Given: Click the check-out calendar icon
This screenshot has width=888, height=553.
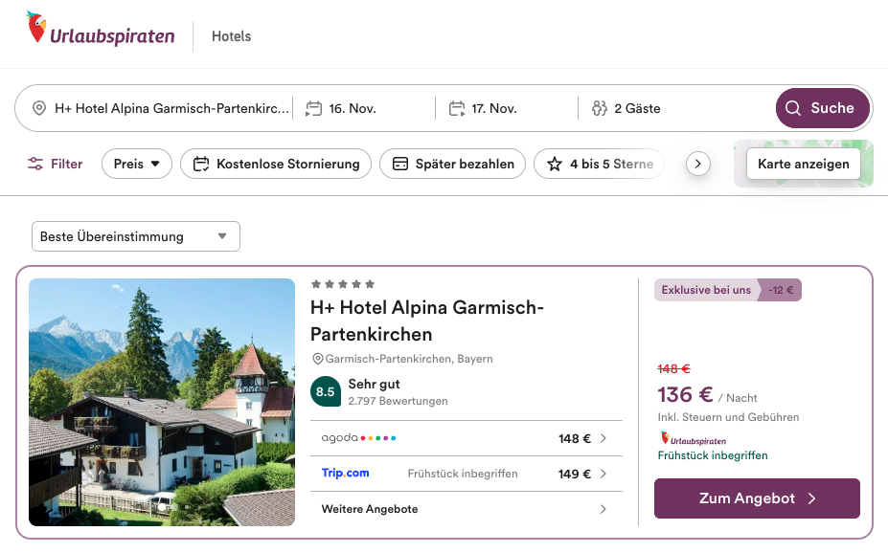Looking at the screenshot, I should [457, 108].
